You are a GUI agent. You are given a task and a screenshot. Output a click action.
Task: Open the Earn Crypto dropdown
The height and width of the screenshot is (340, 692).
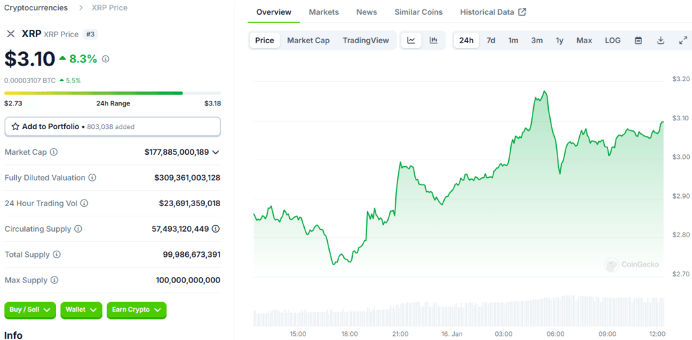tap(137, 310)
